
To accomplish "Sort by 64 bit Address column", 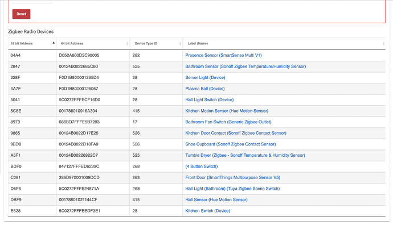I will coord(93,44).
